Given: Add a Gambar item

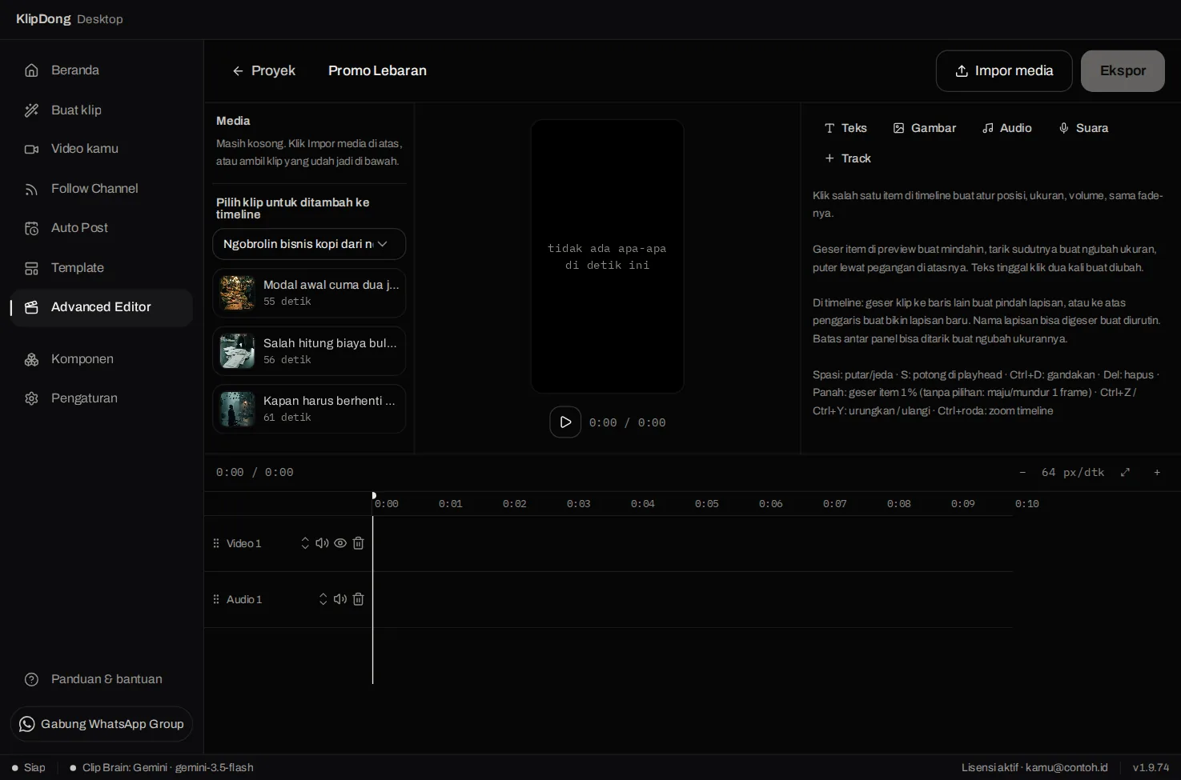Looking at the screenshot, I should 925,128.
